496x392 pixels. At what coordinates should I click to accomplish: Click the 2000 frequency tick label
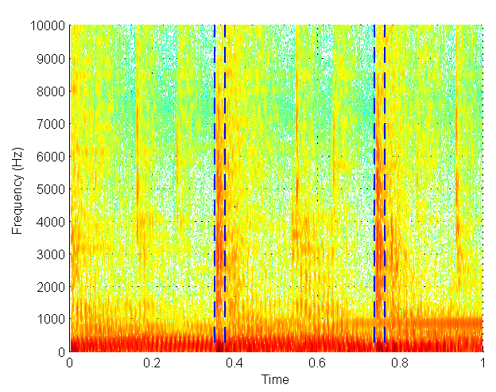tap(51, 287)
